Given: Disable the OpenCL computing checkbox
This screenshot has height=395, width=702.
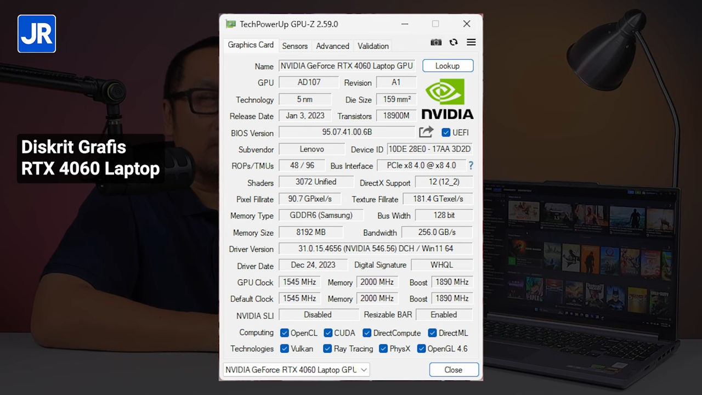Looking at the screenshot, I should (x=284, y=332).
